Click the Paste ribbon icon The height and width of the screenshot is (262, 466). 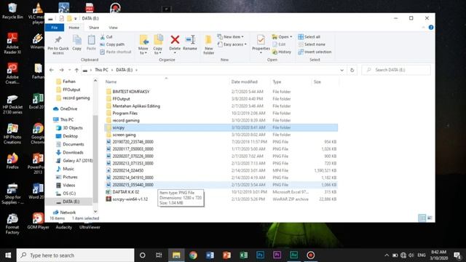point(91,43)
